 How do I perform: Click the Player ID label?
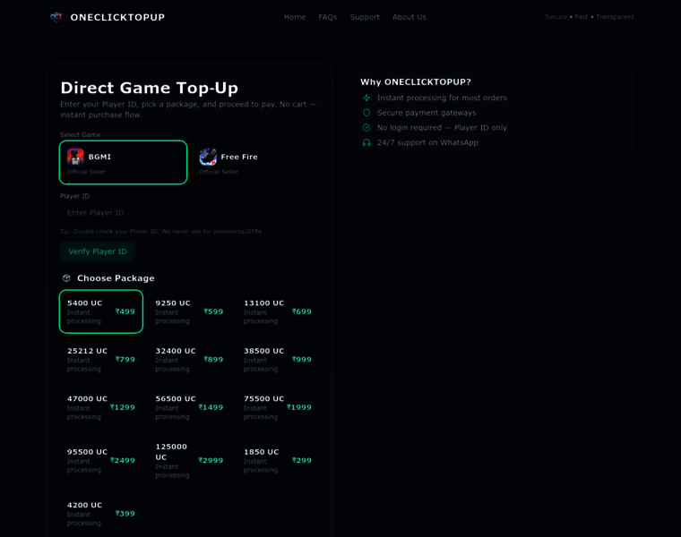(74, 196)
